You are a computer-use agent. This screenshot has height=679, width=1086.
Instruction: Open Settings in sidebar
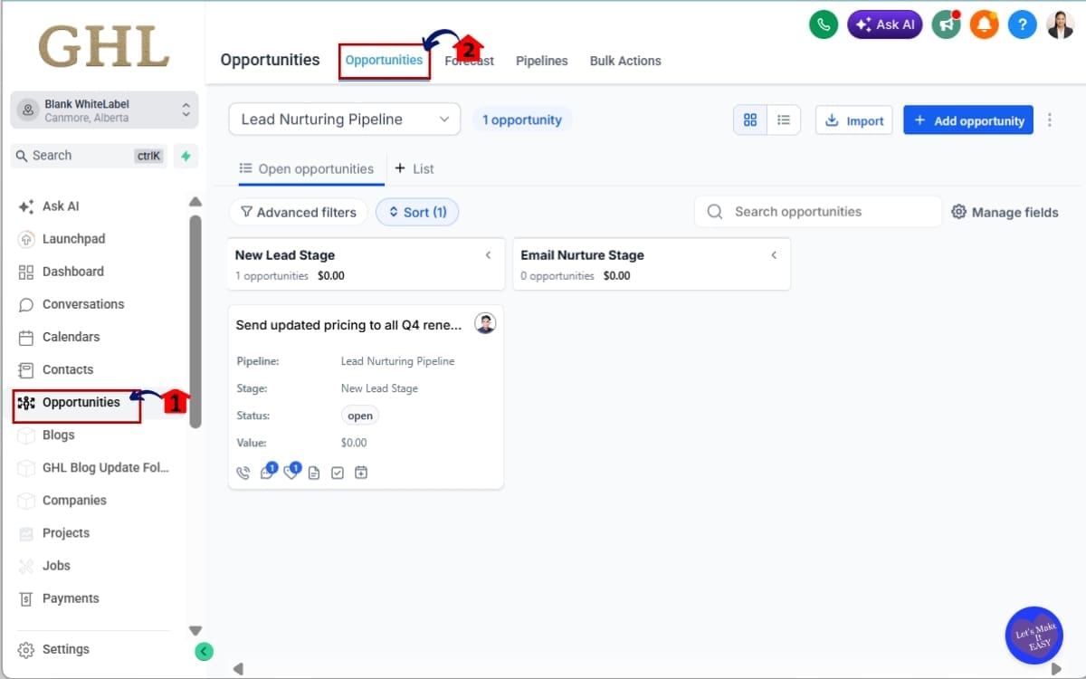click(x=65, y=649)
